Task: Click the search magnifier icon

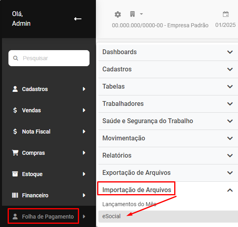Action: pos(16,58)
